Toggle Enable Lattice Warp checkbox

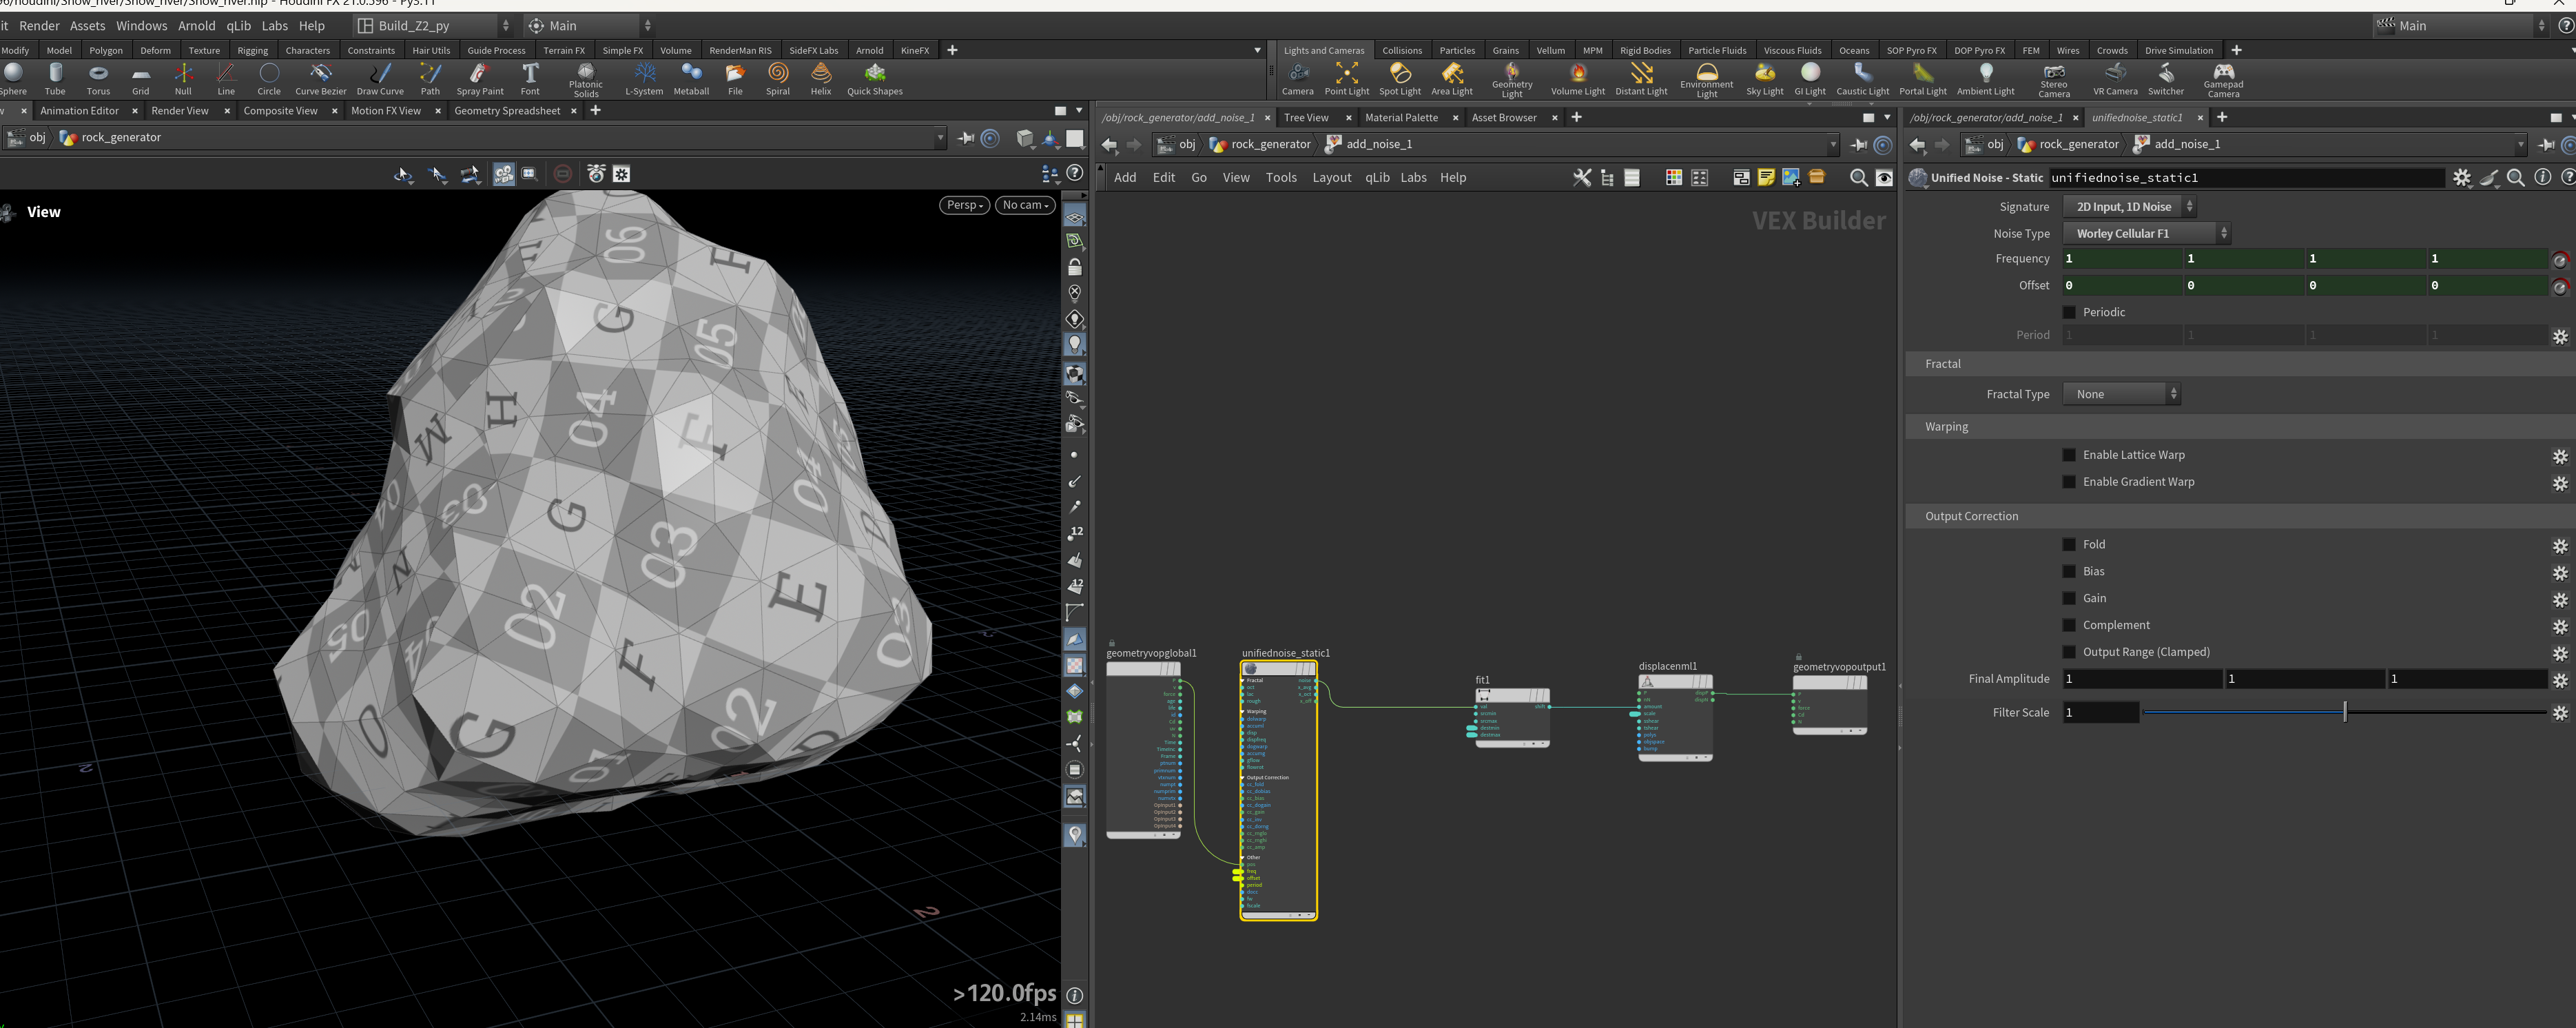[2069, 455]
